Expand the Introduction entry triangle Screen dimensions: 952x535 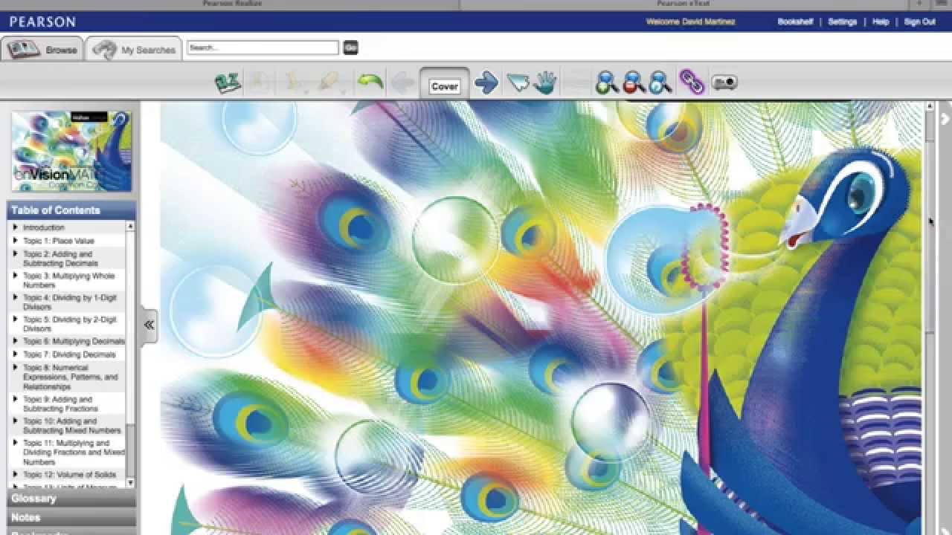[15, 227]
